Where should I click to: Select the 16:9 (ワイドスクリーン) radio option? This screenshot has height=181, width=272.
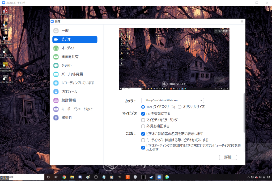point(143,107)
